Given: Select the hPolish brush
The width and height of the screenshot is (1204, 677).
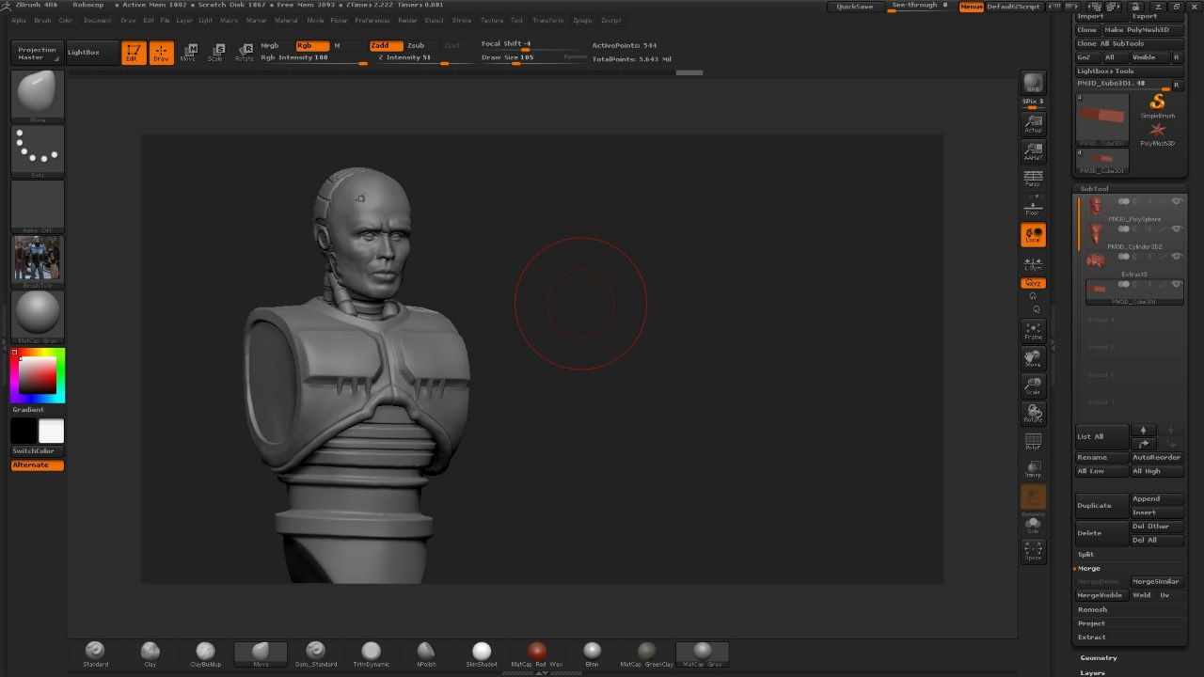Looking at the screenshot, I should (x=426, y=654).
